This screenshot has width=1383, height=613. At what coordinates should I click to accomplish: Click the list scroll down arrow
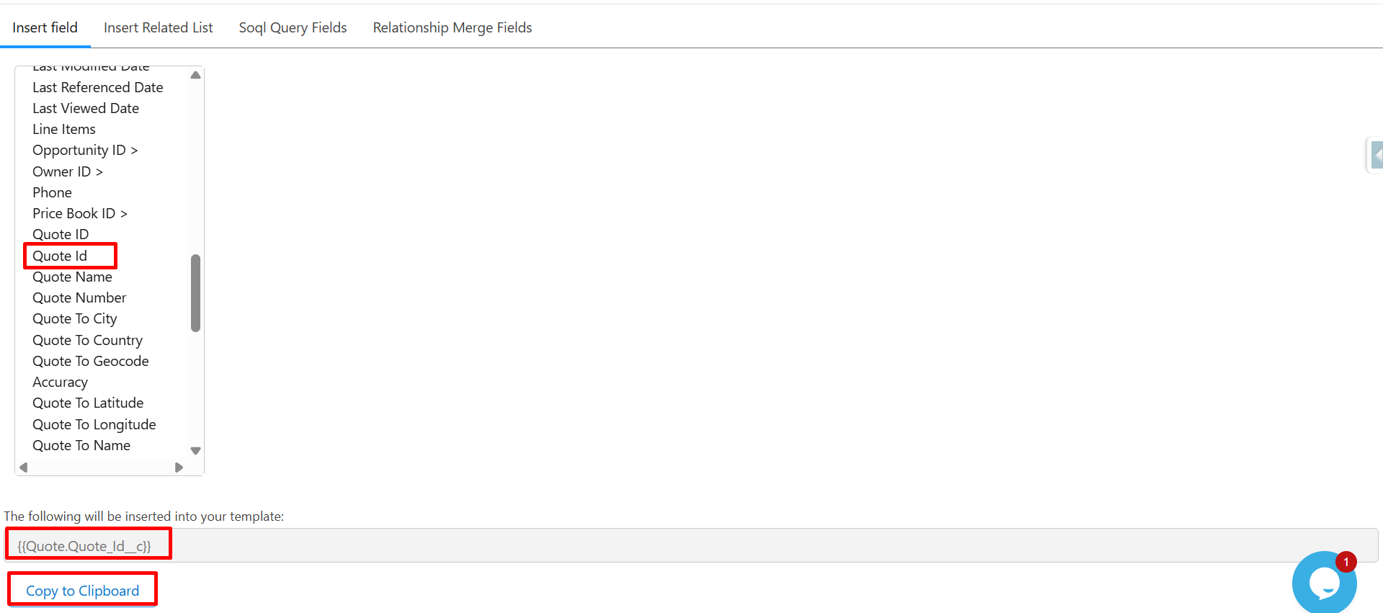[x=195, y=451]
